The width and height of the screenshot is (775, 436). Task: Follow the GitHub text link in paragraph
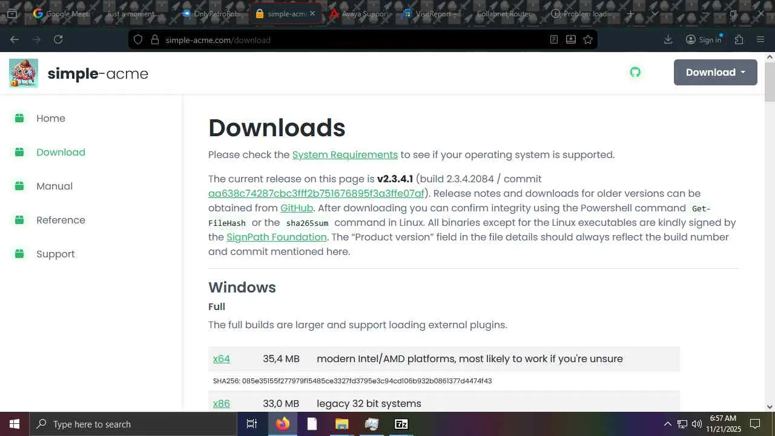[297, 208]
